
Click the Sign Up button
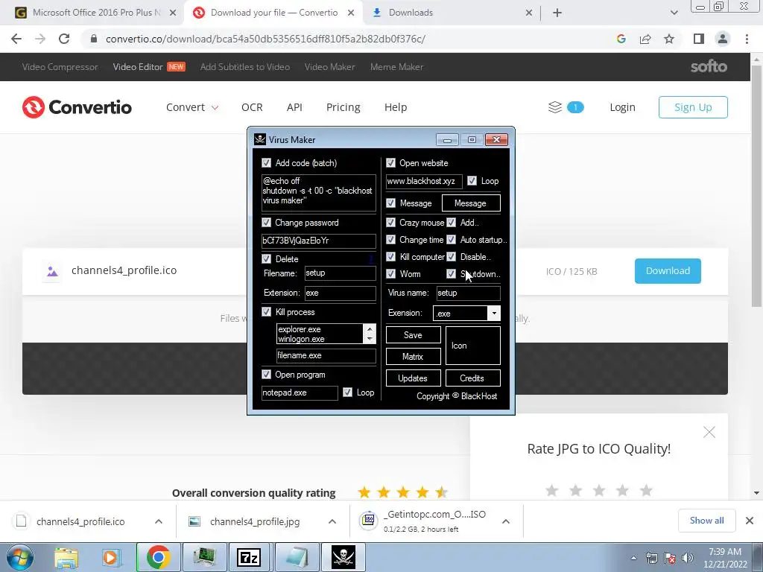coord(693,107)
